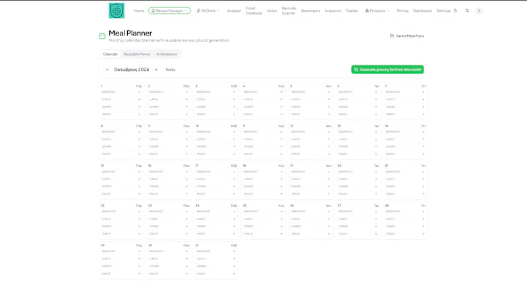Add snack on day 3

pyautogui.click(x=235, y=114)
